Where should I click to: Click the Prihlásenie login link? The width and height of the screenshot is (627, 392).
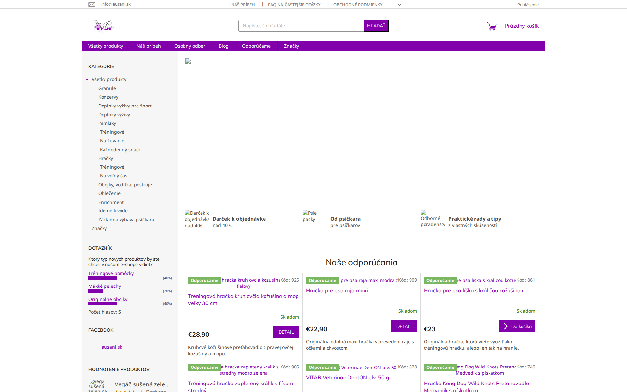point(528,4)
